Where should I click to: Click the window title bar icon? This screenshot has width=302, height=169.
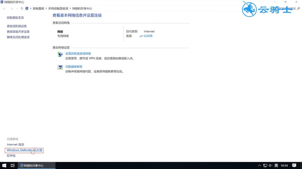click(x=2, y=2)
